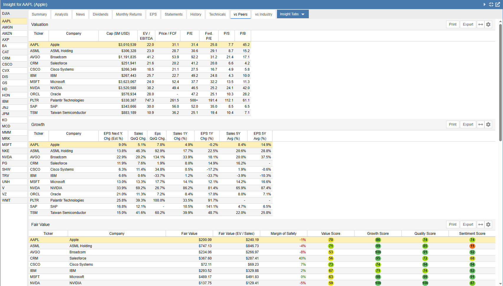Screen dimensions: 503x286
Task: Click Apple's fair value $200.09
Action: pos(205,240)
